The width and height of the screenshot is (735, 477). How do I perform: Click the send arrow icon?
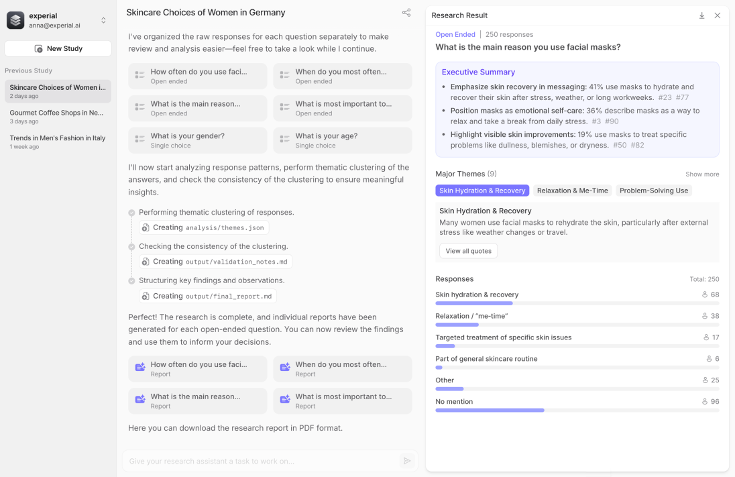tap(407, 461)
